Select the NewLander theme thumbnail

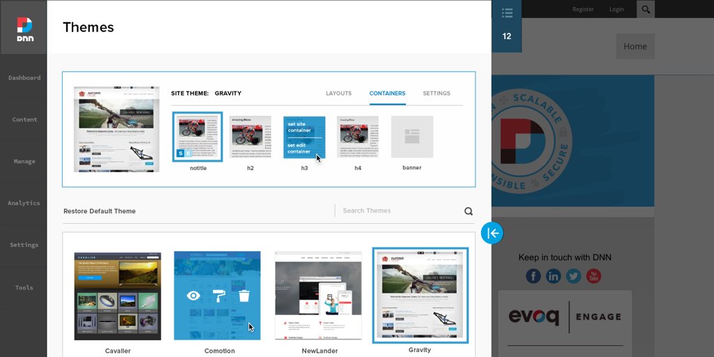coord(318,296)
